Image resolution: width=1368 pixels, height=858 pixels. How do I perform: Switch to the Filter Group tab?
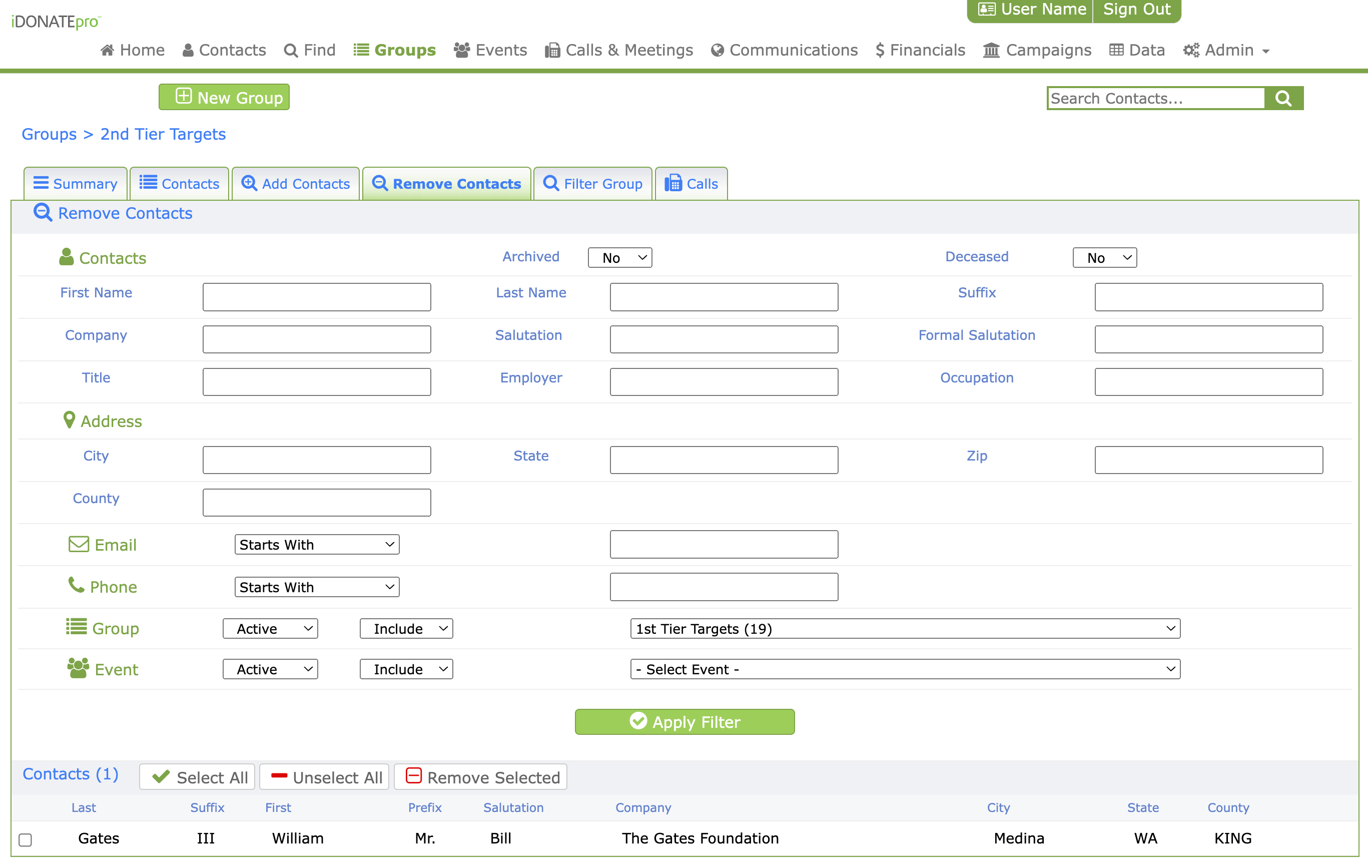click(x=593, y=183)
